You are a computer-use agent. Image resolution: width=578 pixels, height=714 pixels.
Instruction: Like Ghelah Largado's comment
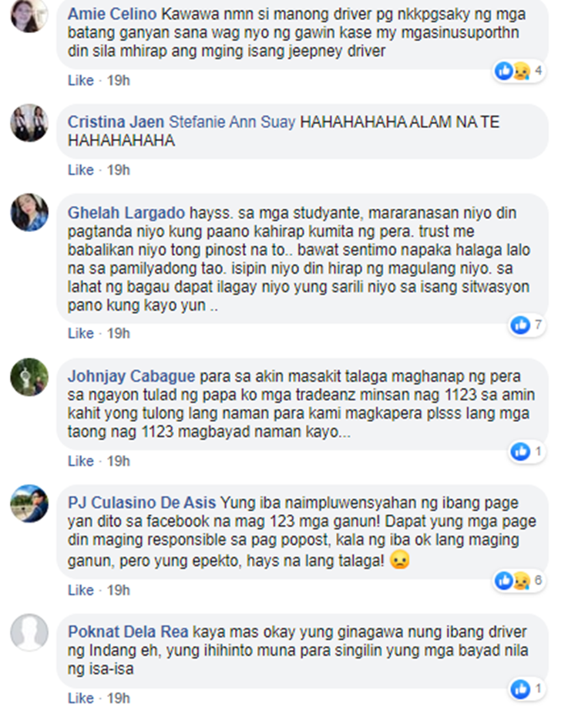coord(81,334)
